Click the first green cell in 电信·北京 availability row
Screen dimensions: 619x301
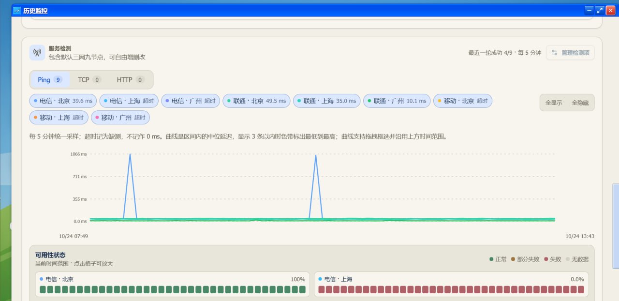click(43, 290)
